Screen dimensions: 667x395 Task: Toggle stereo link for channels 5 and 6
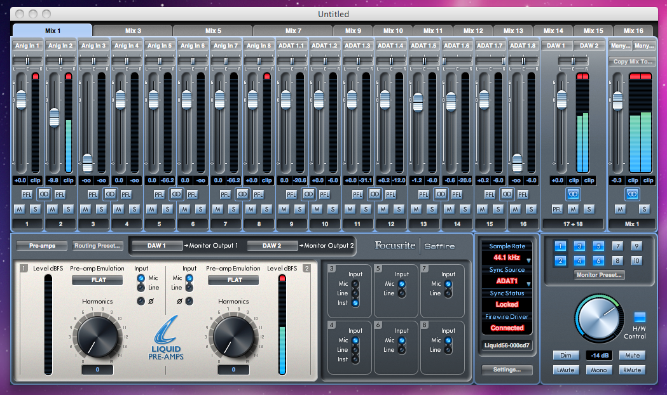click(x=176, y=194)
